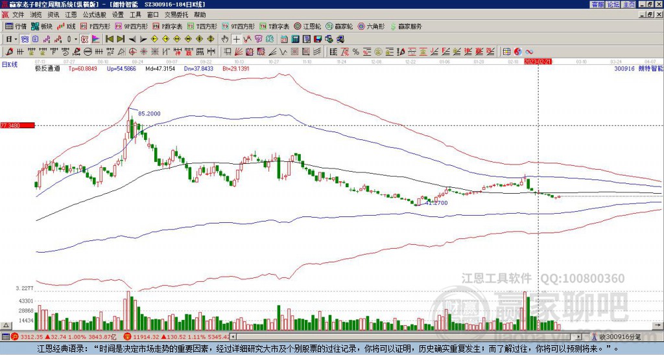Screen dimensions: 664x355
Task: Open the 交易委托 menu
Action: (x=176, y=15)
